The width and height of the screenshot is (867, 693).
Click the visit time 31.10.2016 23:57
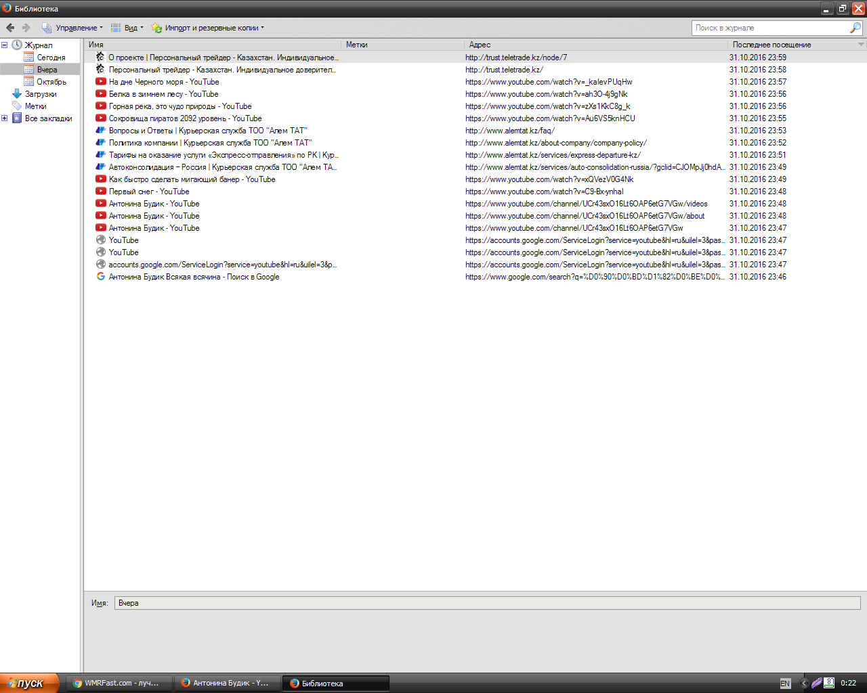[758, 82]
